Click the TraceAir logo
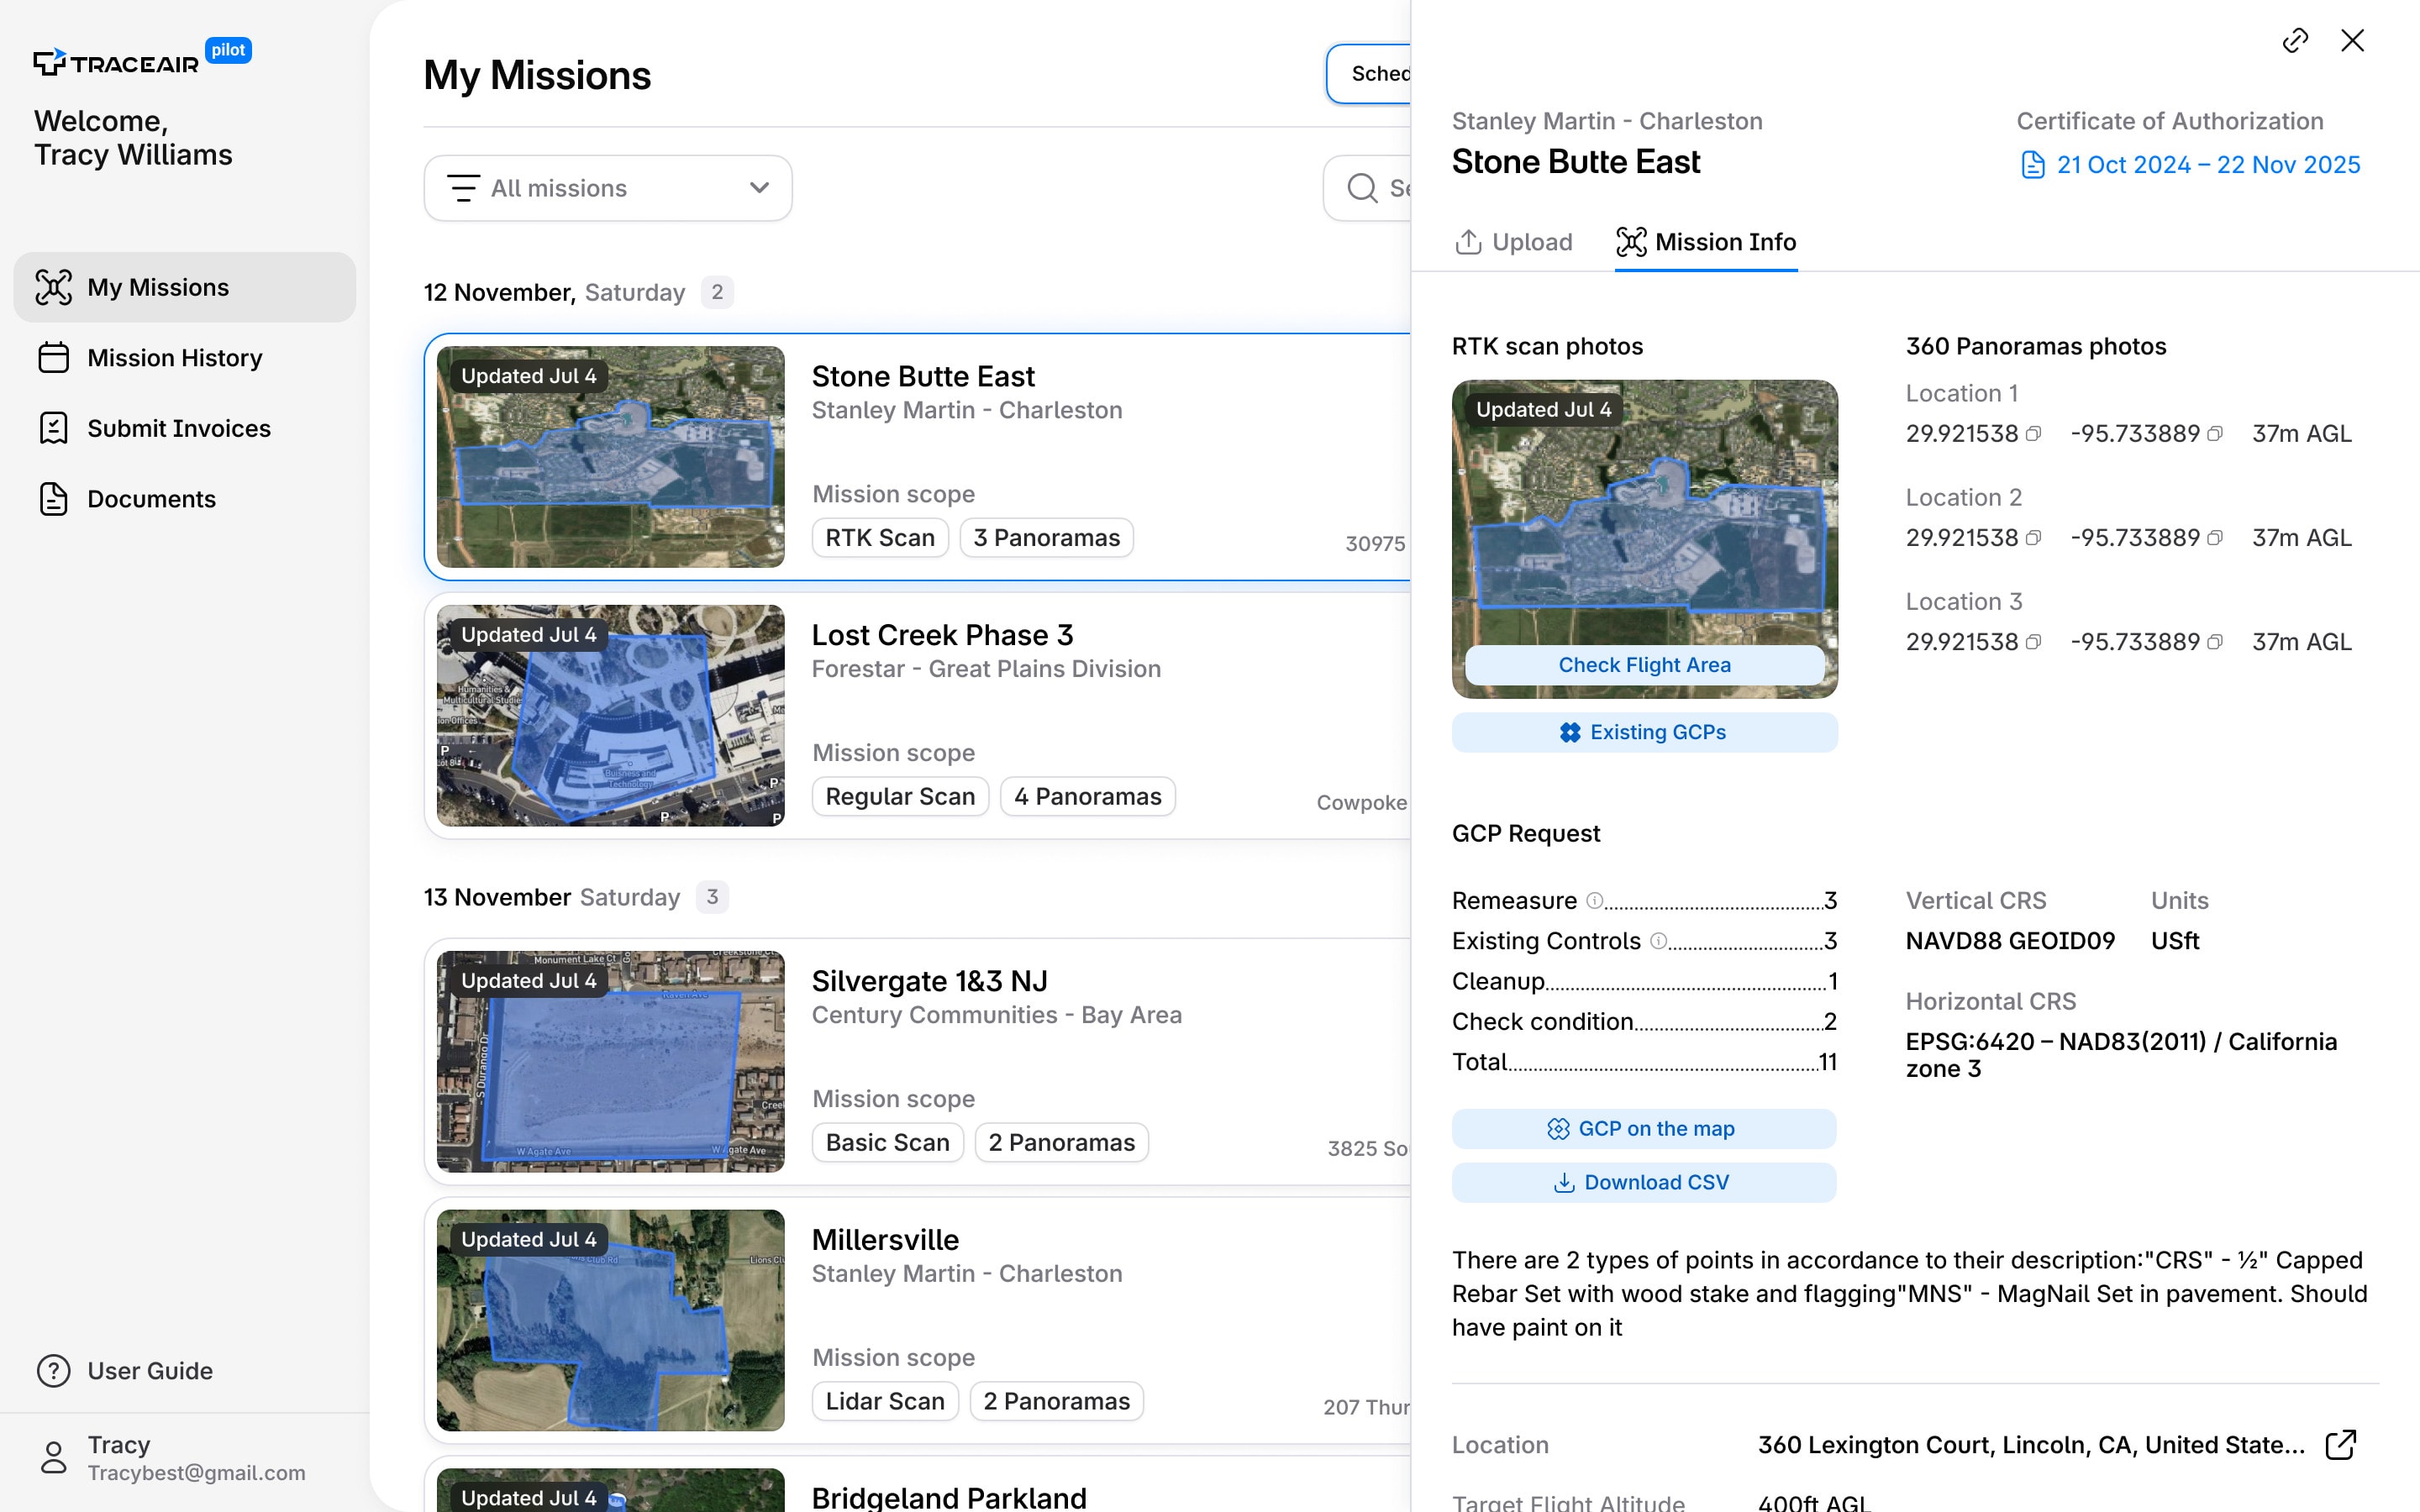The image size is (2420, 1512). [x=116, y=63]
